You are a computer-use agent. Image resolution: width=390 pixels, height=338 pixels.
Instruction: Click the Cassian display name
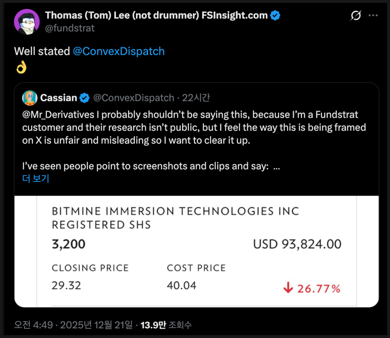click(x=59, y=98)
